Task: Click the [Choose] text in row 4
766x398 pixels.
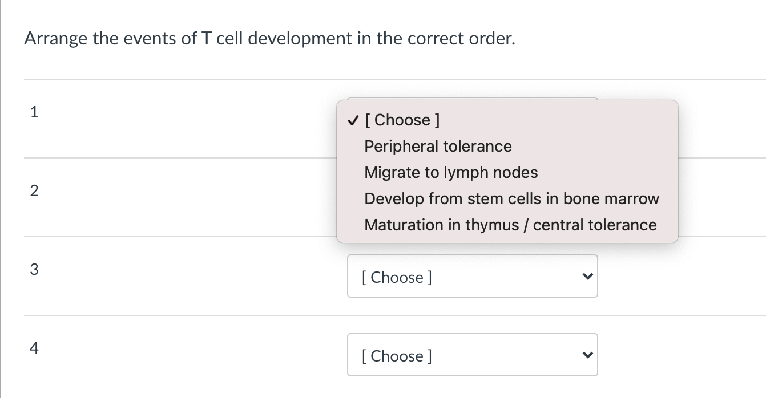Action: pyautogui.click(x=397, y=356)
